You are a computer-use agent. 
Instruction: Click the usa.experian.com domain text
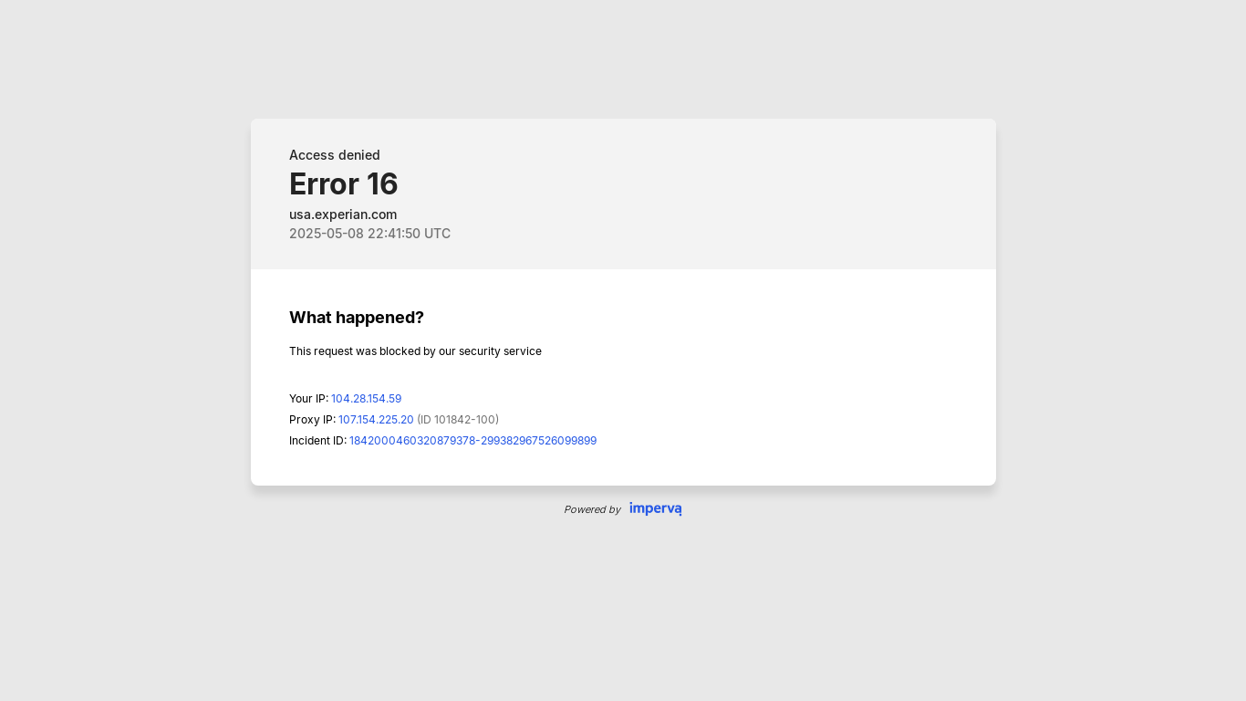(x=343, y=214)
